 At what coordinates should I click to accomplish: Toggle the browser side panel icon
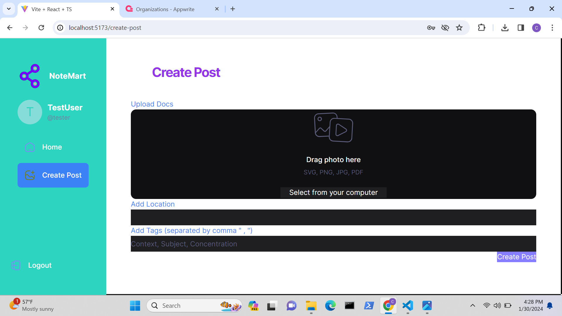[521, 28]
